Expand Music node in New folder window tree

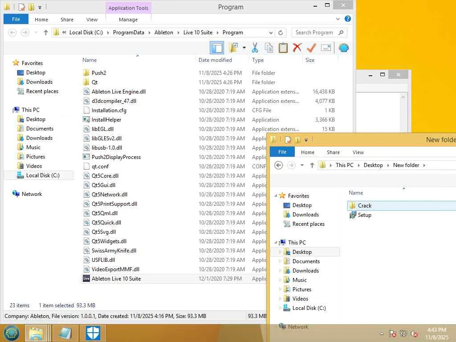coord(280,280)
